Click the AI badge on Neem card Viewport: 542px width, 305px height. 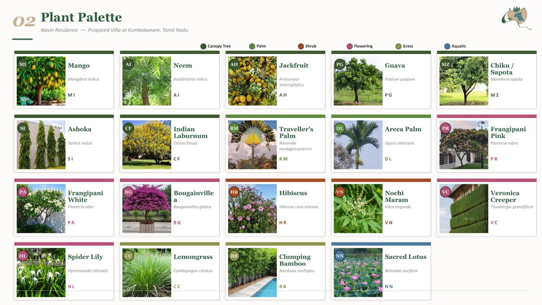[128, 64]
